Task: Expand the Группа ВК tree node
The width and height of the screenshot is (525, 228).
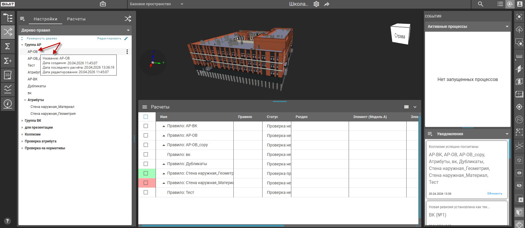Action: 22,121
